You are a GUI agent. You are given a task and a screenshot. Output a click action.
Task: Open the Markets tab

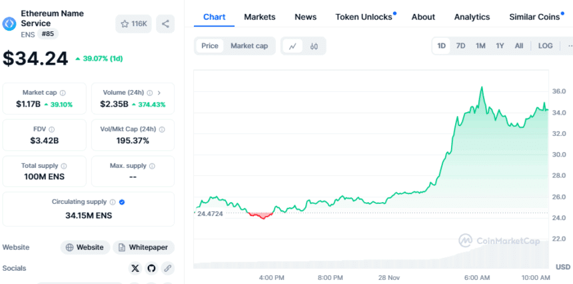(260, 17)
